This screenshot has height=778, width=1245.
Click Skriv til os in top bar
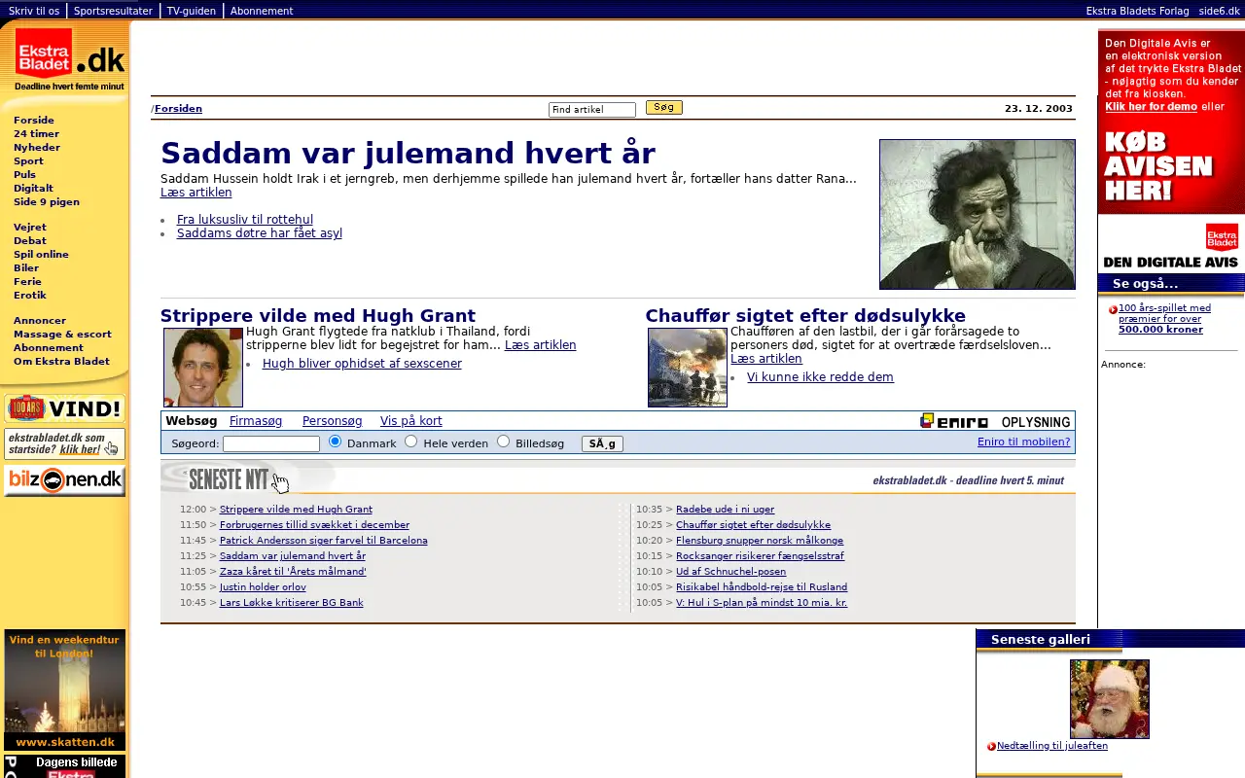pyautogui.click(x=34, y=11)
